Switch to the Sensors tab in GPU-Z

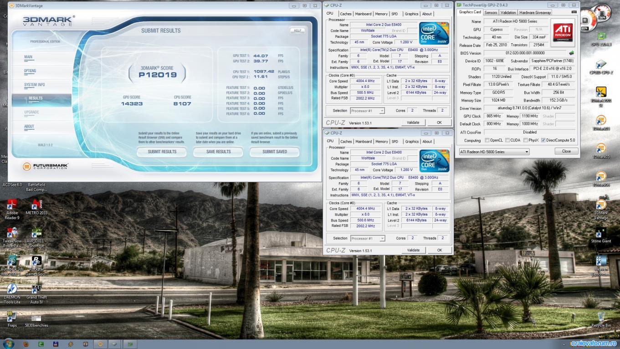pos(491,12)
